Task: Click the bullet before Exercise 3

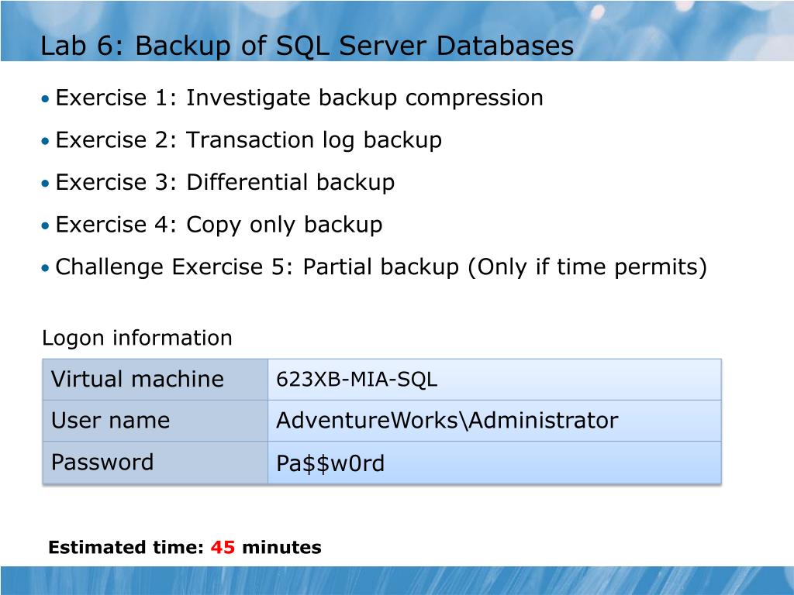Action: point(46,183)
